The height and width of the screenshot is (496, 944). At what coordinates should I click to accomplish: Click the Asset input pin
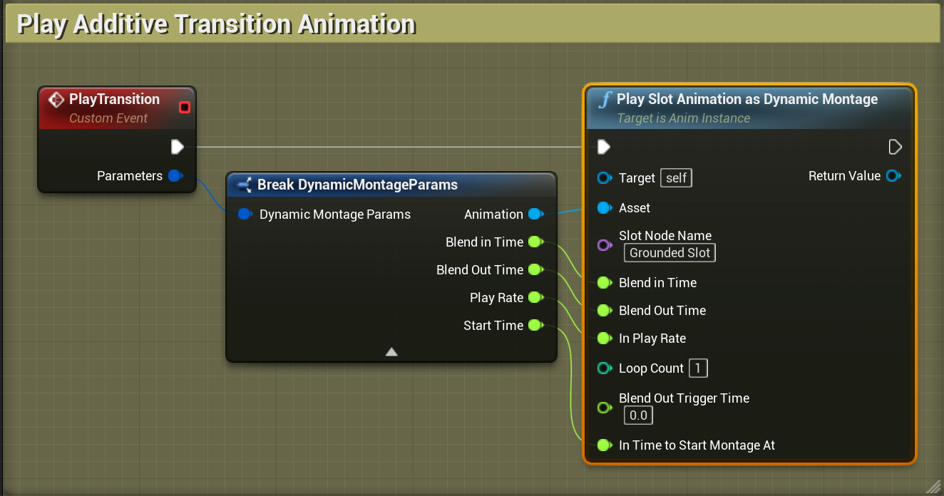pyautogui.click(x=605, y=208)
